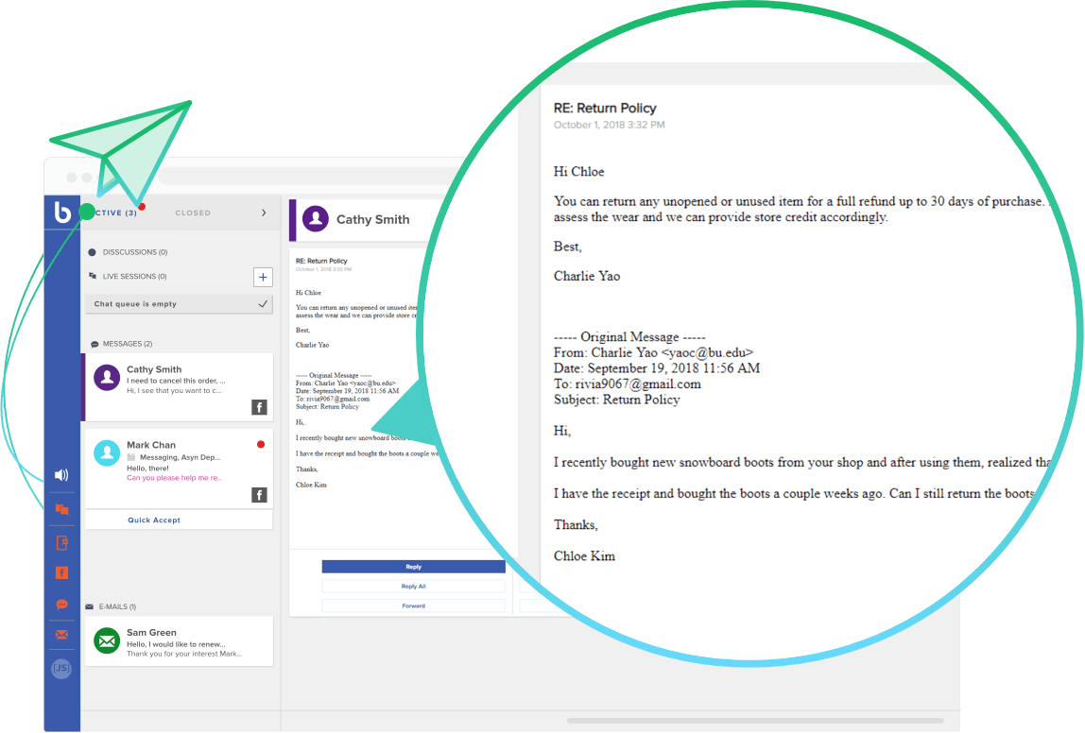The image size is (1085, 733).
Task: Click the b logo at sidebar top
Action: click(62, 213)
